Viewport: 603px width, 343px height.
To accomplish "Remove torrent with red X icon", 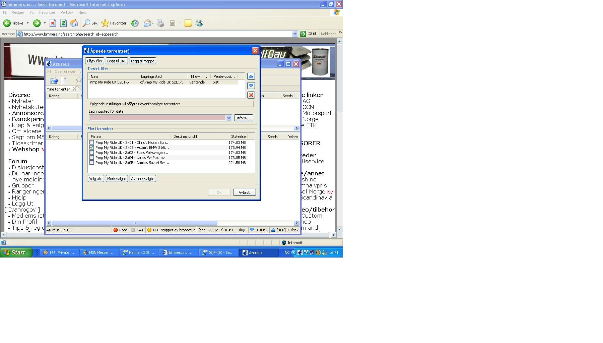I will tap(251, 95).
